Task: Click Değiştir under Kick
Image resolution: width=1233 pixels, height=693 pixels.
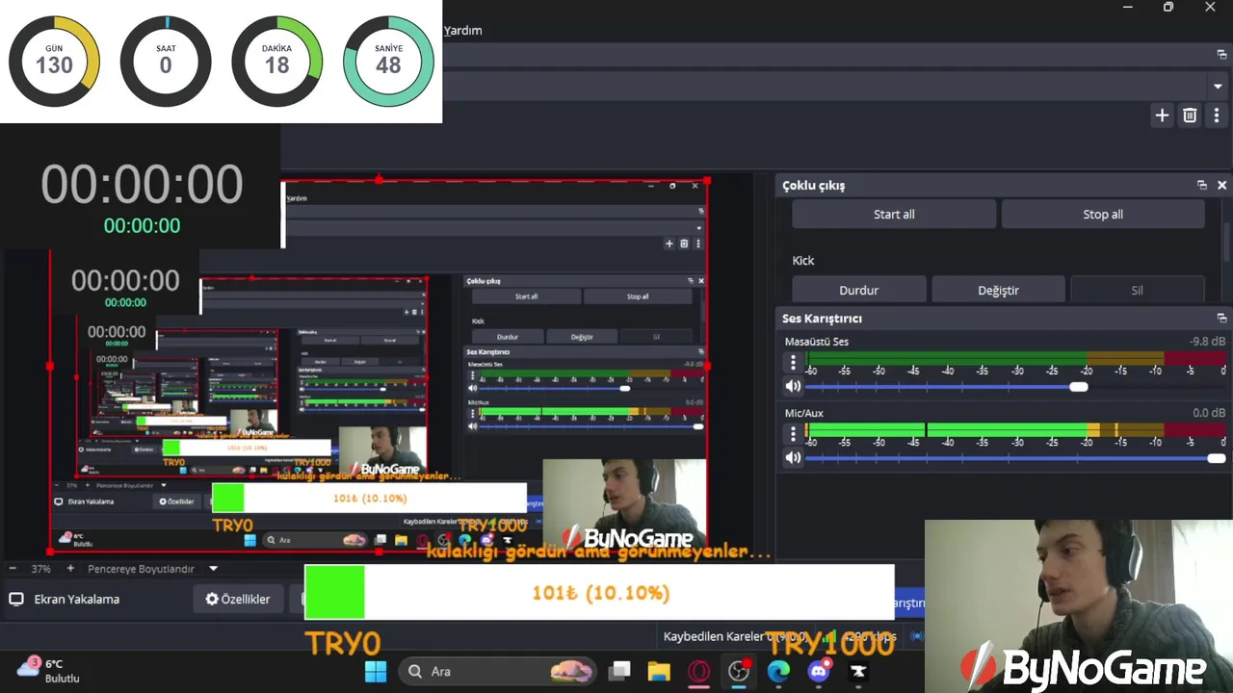Action: (998, 290)
